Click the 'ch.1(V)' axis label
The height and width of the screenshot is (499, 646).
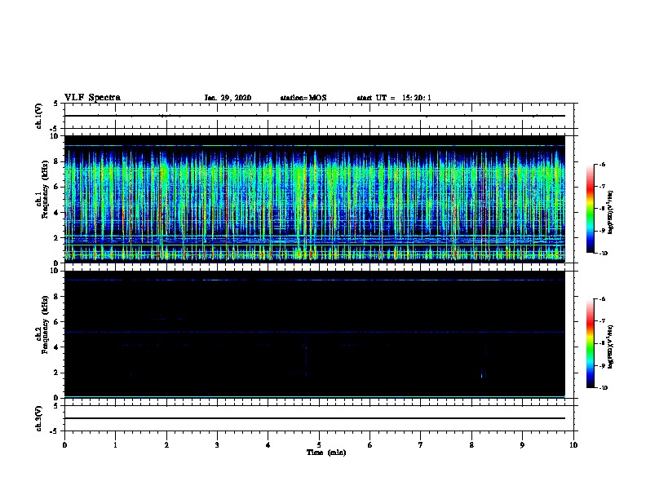(x=38, y=116)
